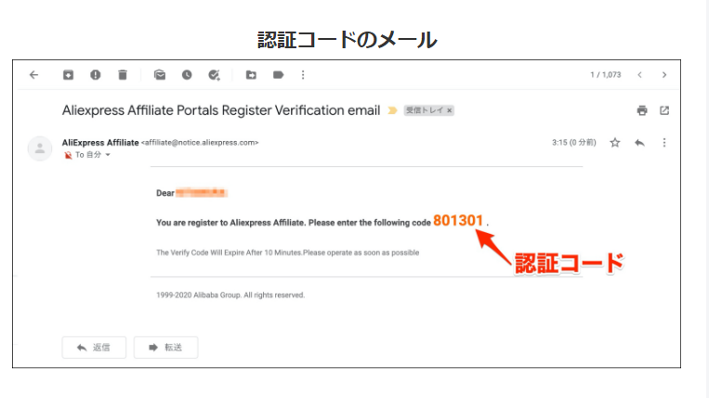The width and height of the screenshot is (709, 398).
Task: Star this message
Action: coord(615,143)
